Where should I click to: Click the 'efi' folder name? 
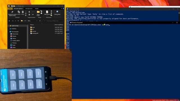coord(33,29)
